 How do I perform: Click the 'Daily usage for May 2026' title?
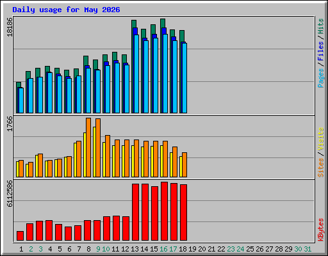pyautogui.click(x=66, y=10)
